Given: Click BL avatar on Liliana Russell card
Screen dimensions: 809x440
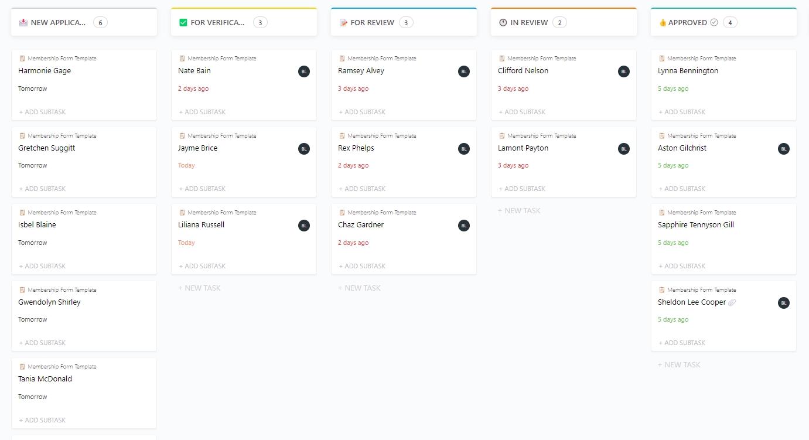Looking at the screenshot, I should (x=303, y=226).
